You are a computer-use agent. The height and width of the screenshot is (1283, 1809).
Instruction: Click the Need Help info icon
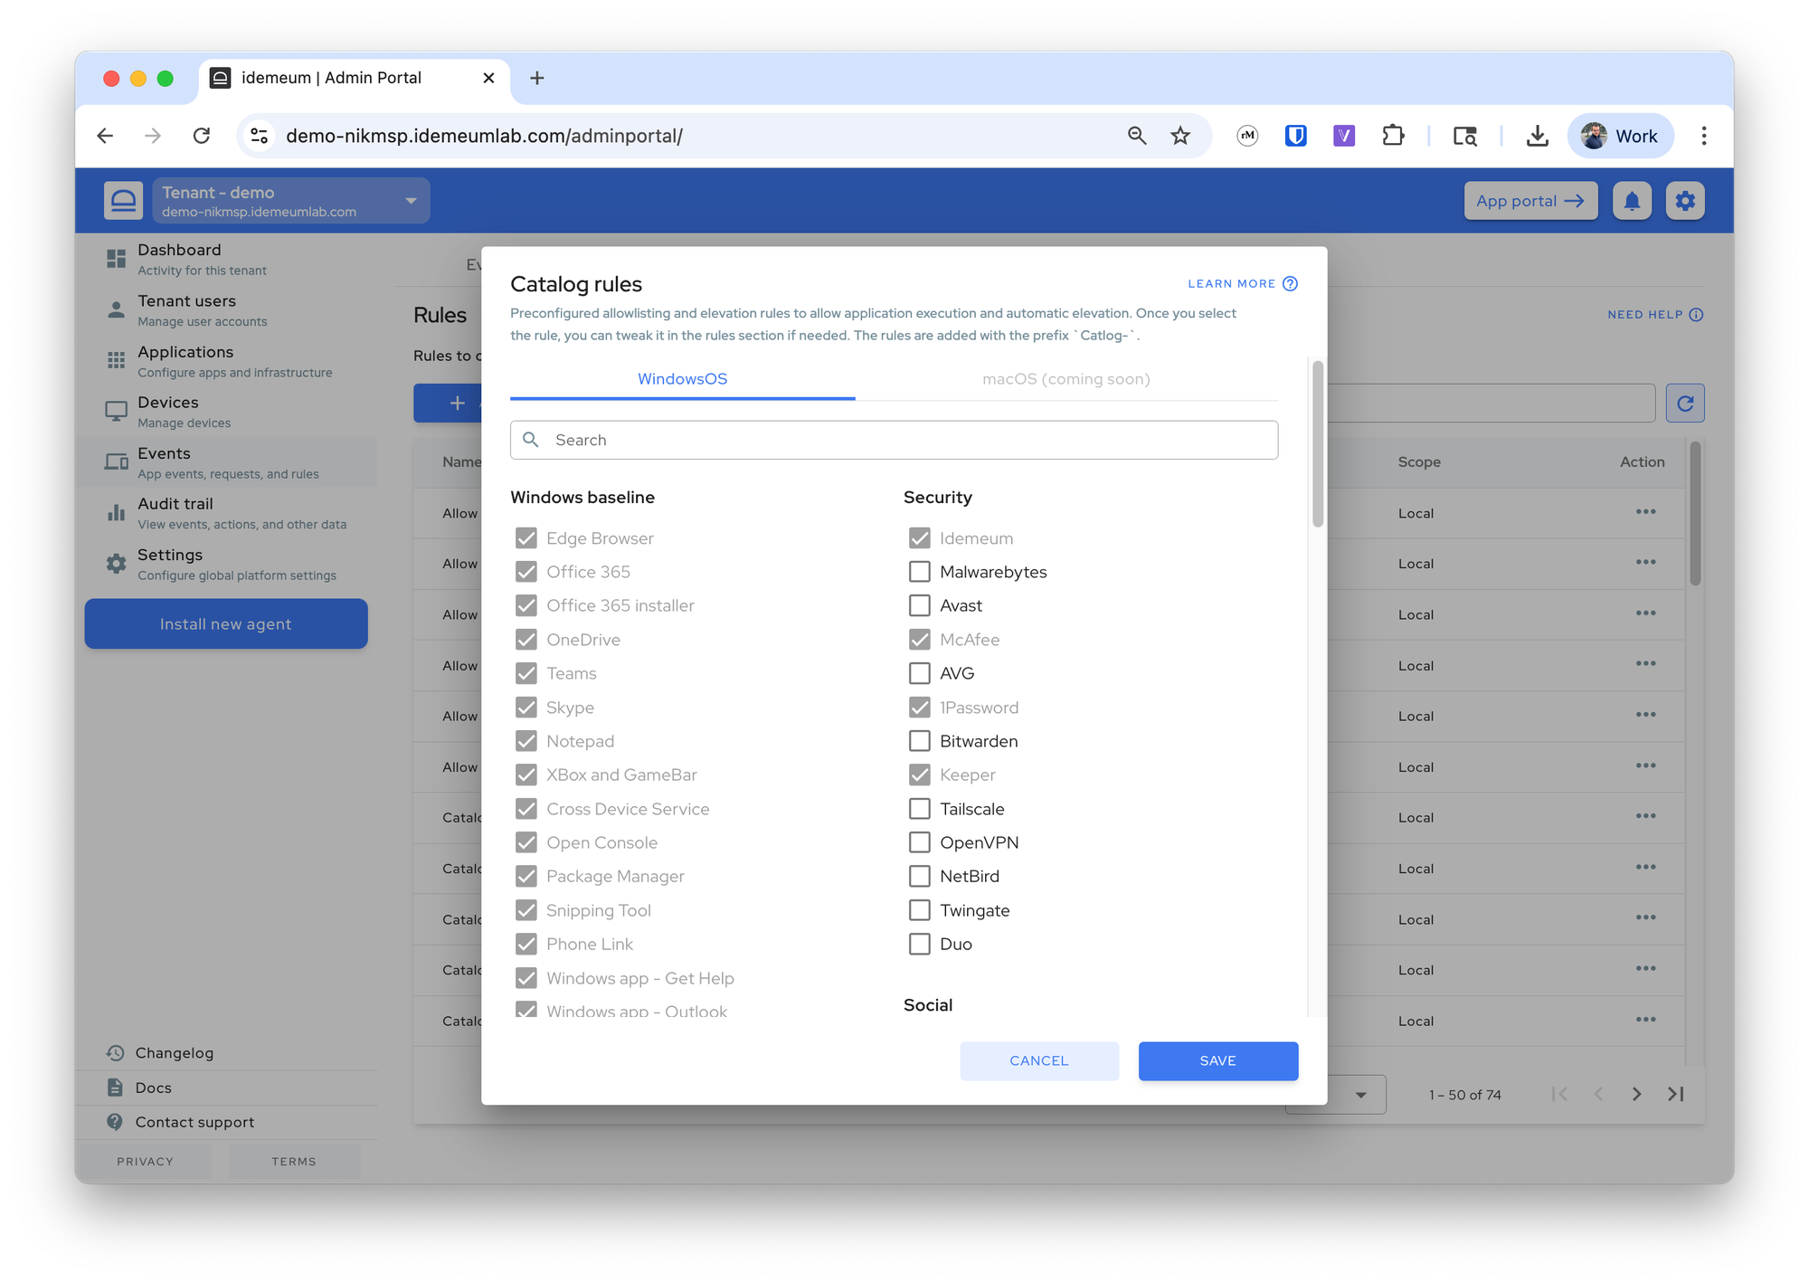[x=1697, y=315]
